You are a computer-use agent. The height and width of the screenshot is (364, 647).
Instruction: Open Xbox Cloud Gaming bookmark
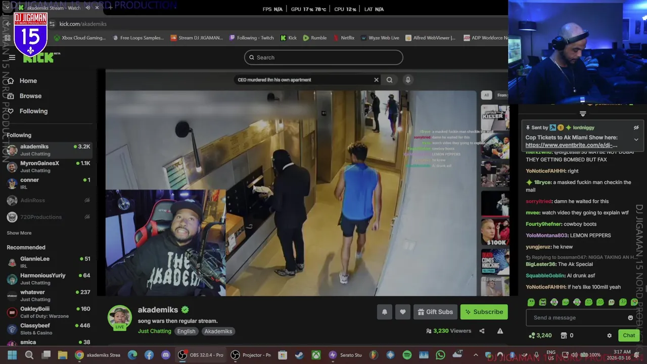[x=79, y=38]
